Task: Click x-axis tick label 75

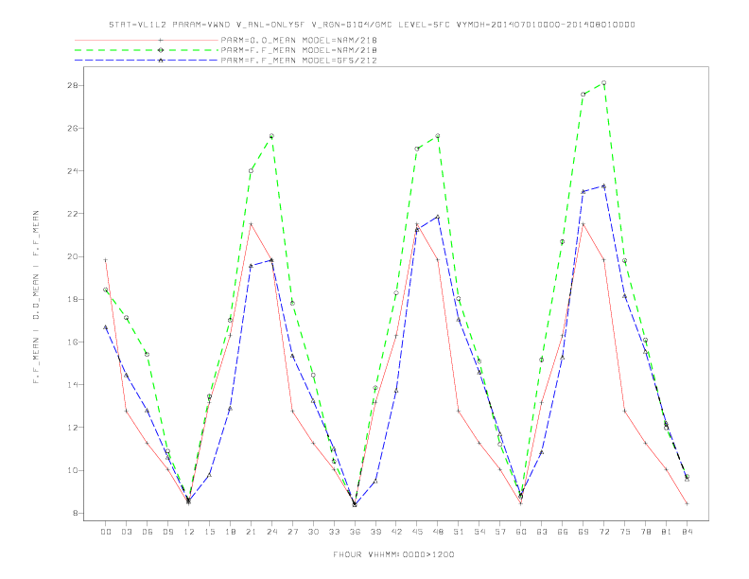Action: click(625, 532)
